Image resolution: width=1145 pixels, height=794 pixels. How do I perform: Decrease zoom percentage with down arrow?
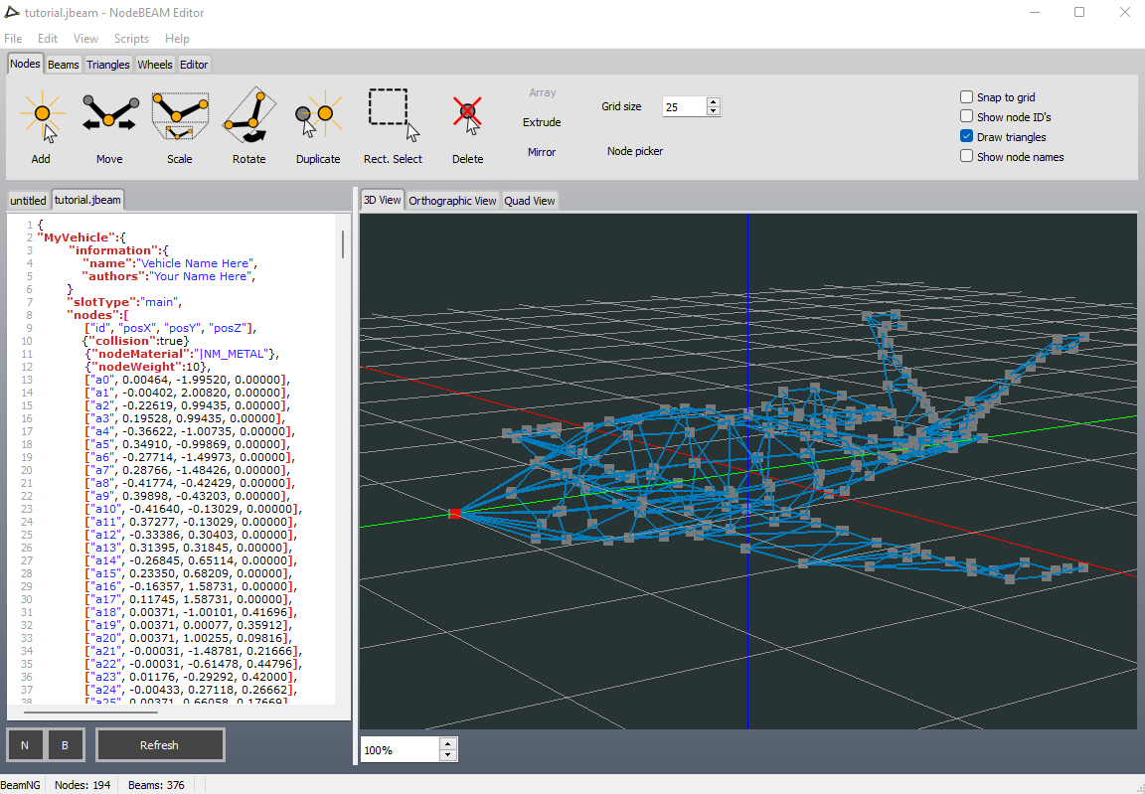tap(448, 755)
